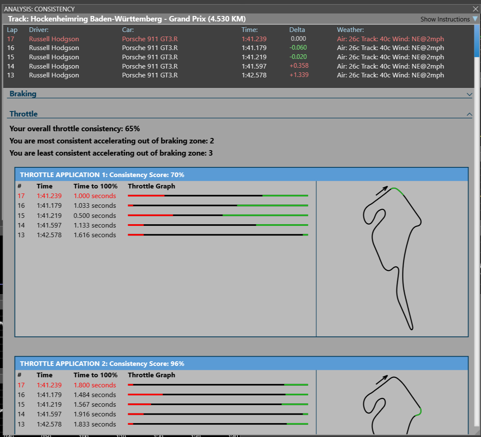Select lap 17 row in lap list
The image size is (481, 437).
(226, 39)
